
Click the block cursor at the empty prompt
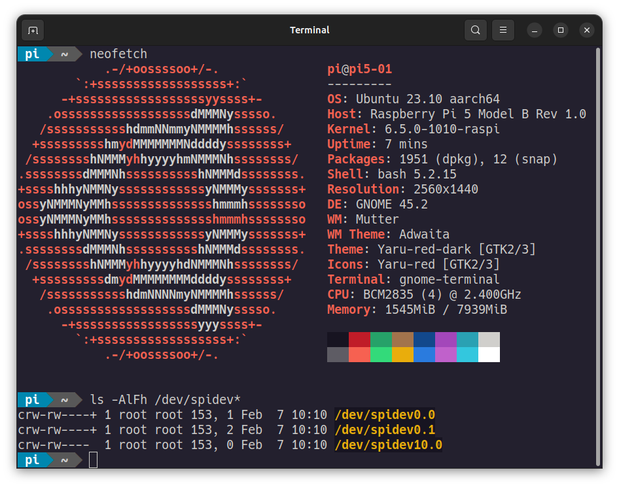tap(93, 460)
